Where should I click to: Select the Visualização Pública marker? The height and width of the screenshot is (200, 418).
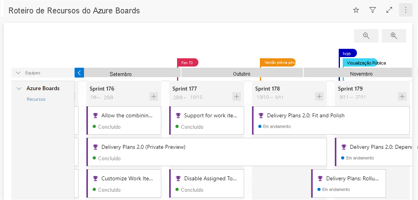point(361,63)
